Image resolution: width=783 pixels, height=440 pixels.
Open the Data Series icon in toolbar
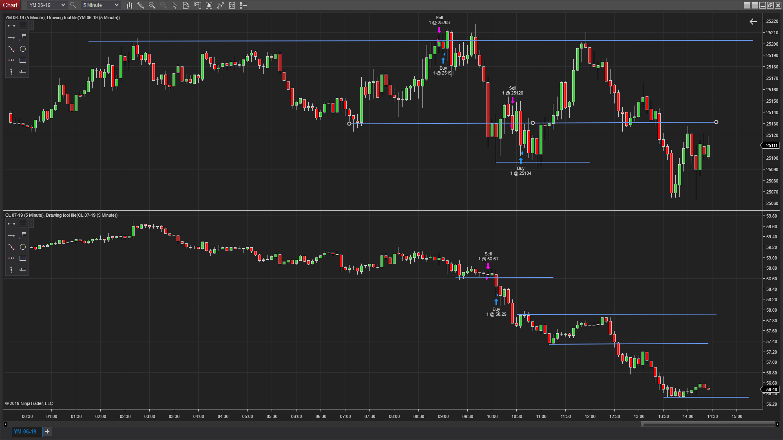click(209, 5)
